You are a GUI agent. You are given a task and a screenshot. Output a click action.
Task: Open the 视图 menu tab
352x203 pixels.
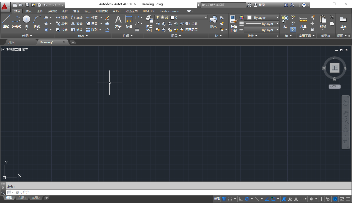(65, 11)
